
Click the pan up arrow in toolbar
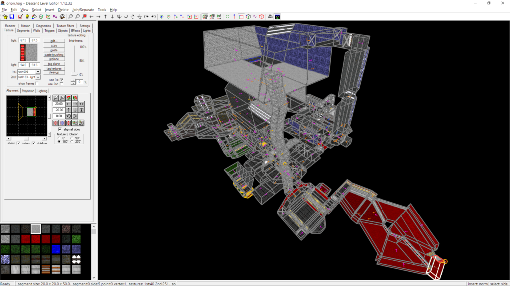coord(105,17)
